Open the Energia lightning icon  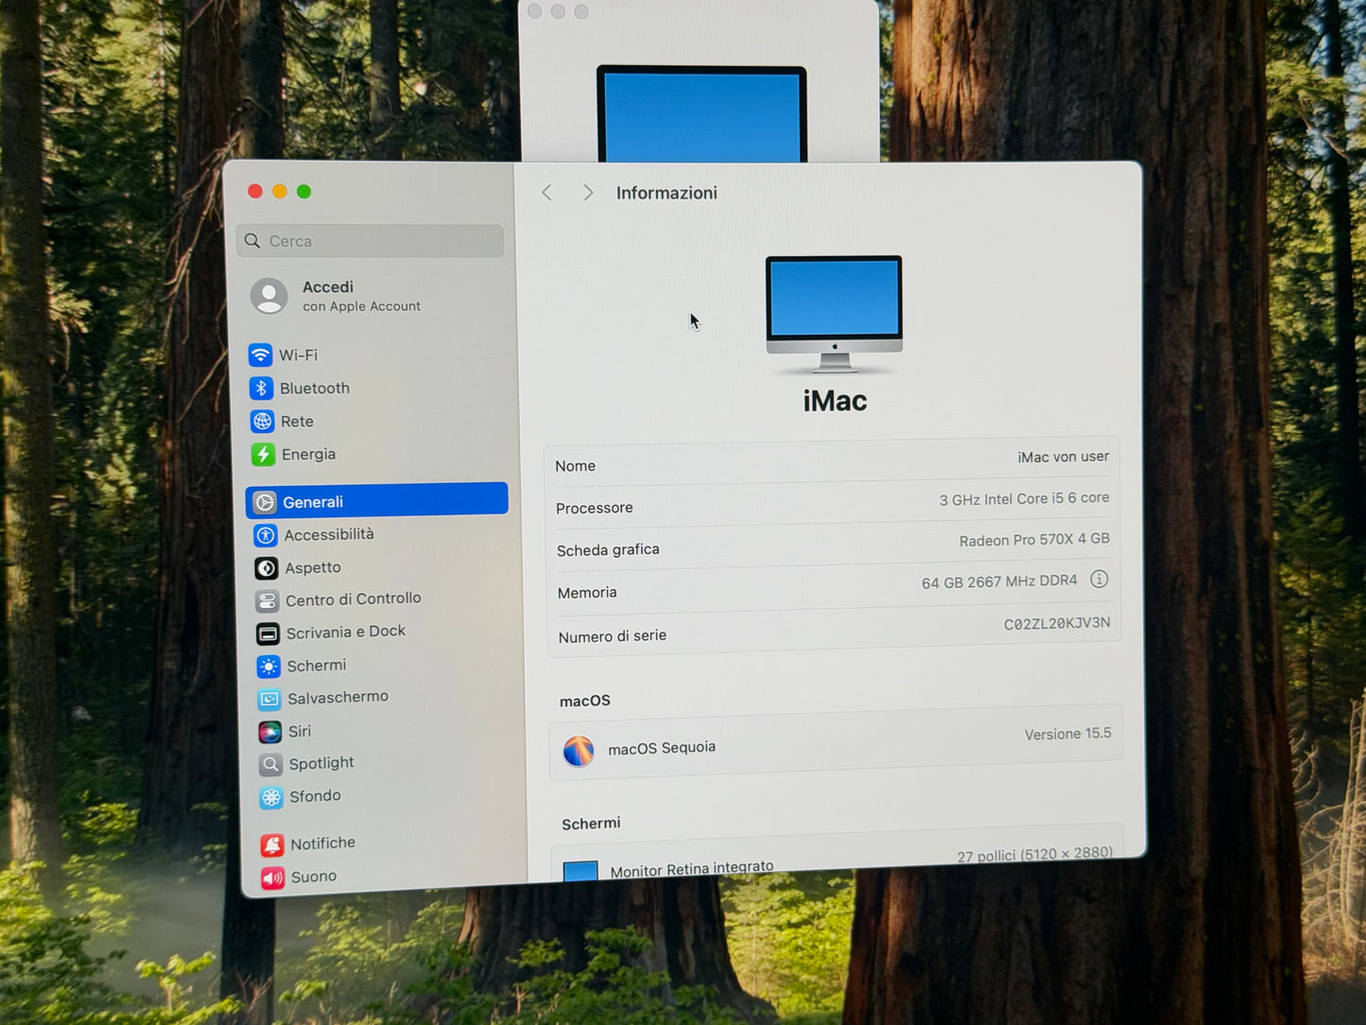264,455
